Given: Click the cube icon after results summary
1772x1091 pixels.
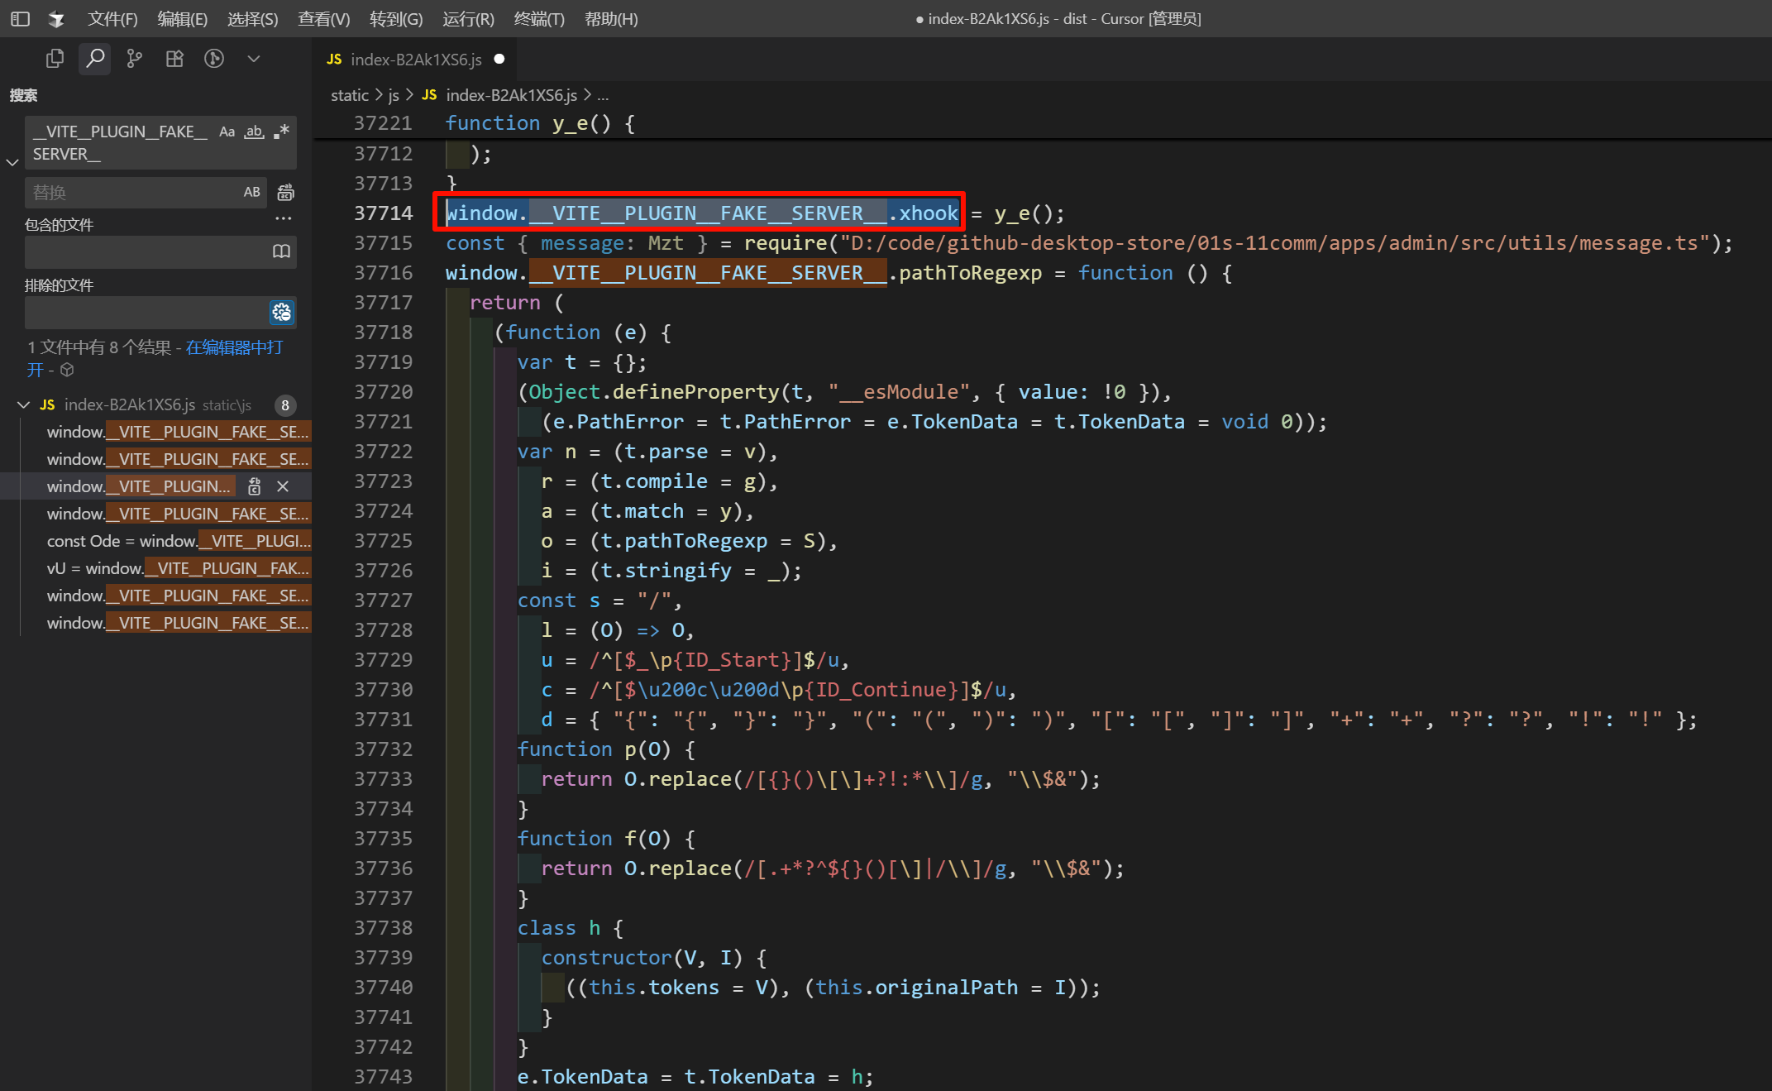Looking at the screenshot, I should (68, 370).
